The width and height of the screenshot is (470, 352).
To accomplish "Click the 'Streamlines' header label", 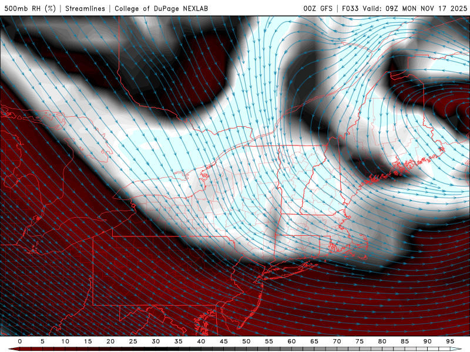I will [85, 8].
